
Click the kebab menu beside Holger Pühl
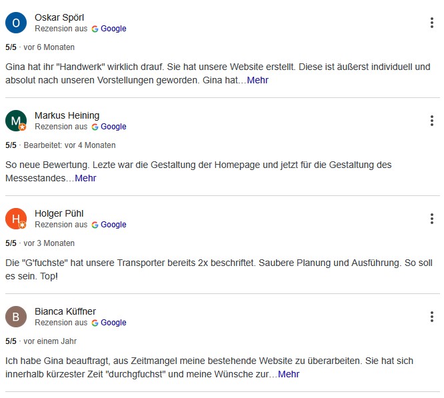432,219
